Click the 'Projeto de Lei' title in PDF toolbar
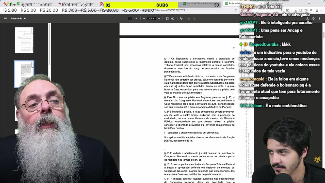Viewport: 325px width, 183px height. pos(18,19)
